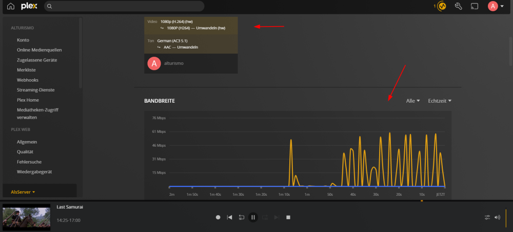The image size is (513, 232).
Task: Mute audio with the speaker icon
Action: 497,217
